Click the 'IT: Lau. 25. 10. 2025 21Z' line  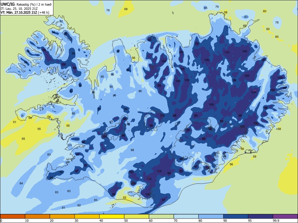(18, 9)
